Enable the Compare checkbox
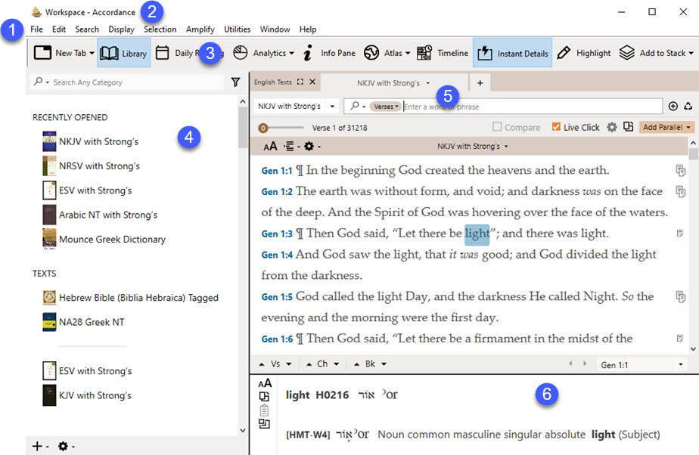The width and height of the screenshot is (699, 455). coord(497,127)
